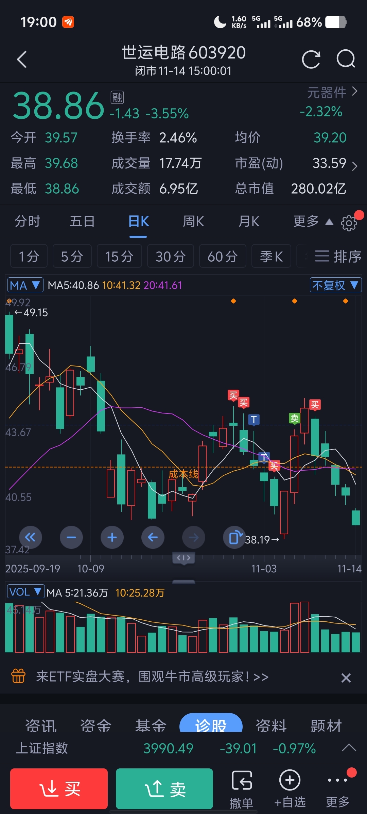This screenshot has width=367, height=814.
Task: Open the 排序 sort list icon
Action: 338,256
